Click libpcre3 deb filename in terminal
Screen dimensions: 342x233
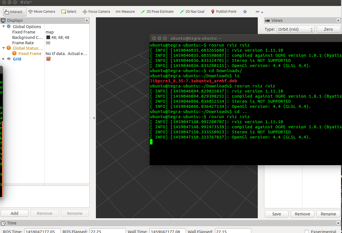click(x=193, y=81)
